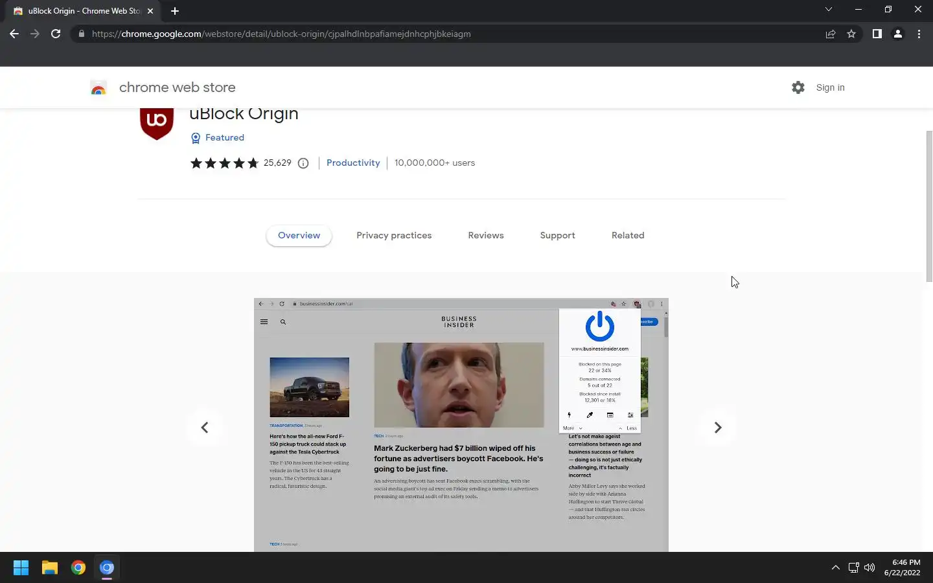Click the uBlock Origin shield logo
Image resolution: width=933 pixels, height=583 pixels.
point(157,123)
